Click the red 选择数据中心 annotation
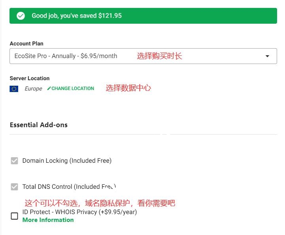Screen dimensions: 285x235 [x=128, y=88]
